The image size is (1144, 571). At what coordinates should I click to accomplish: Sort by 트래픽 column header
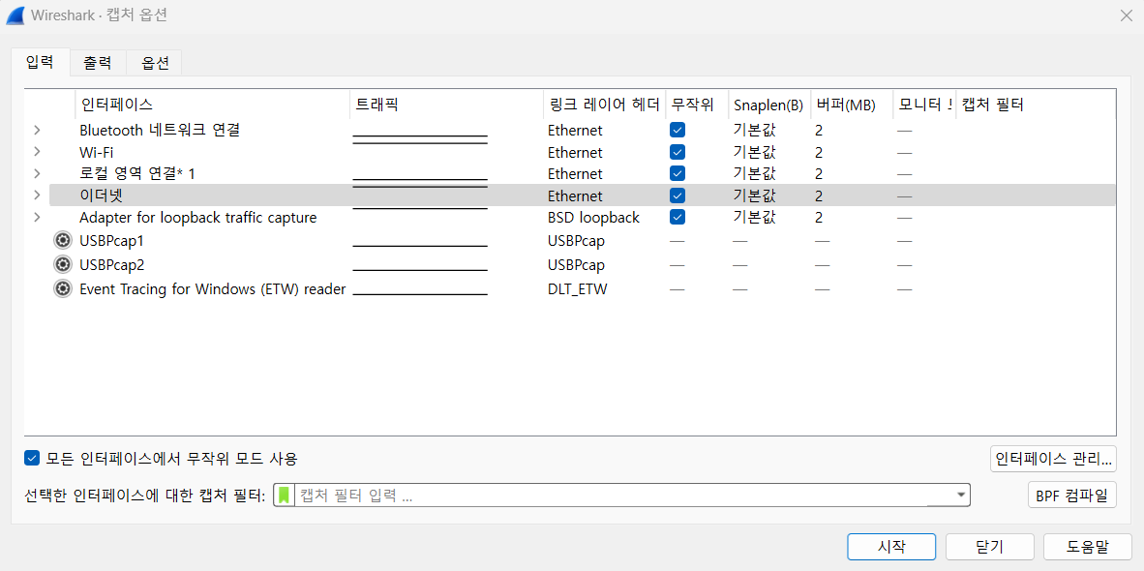coord(446,105)
